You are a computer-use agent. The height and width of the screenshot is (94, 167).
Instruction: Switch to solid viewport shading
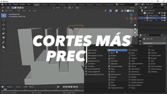[x=128, y=11]
